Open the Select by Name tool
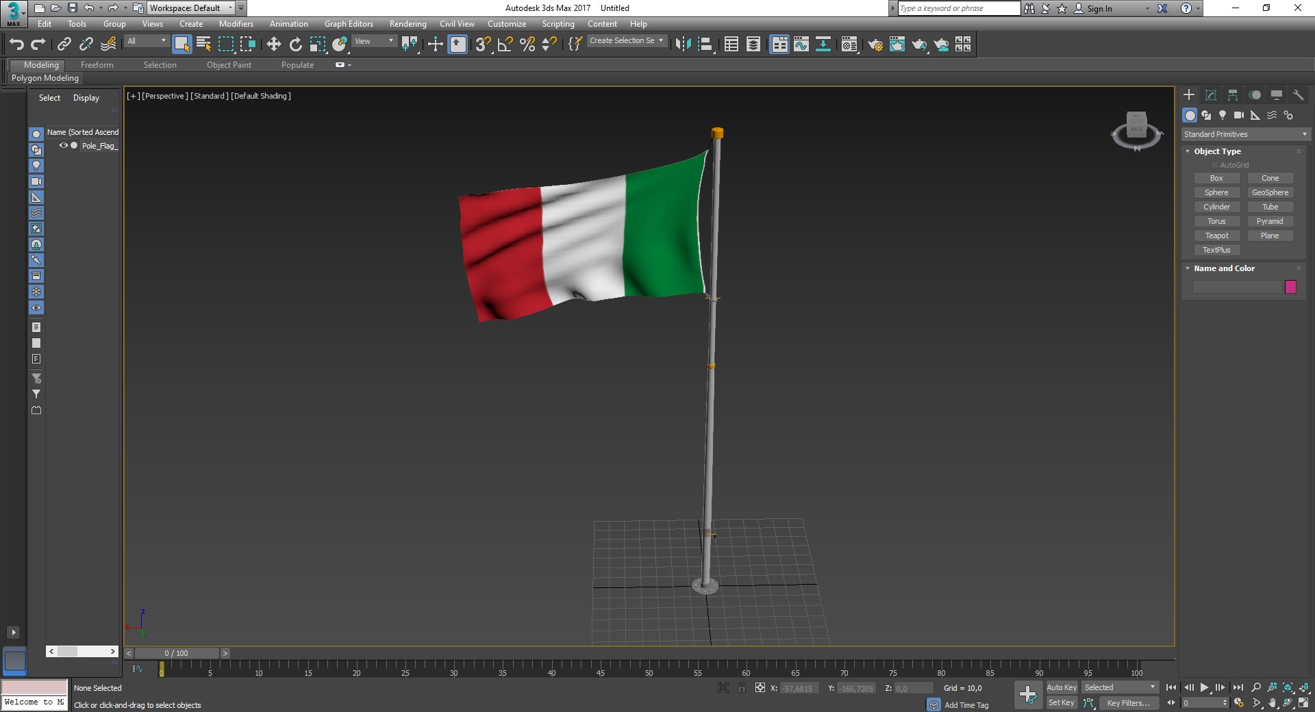 tap(204, 44)
